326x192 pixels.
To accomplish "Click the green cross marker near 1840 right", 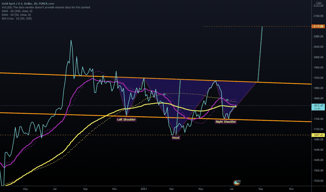I will pos(227,100).
